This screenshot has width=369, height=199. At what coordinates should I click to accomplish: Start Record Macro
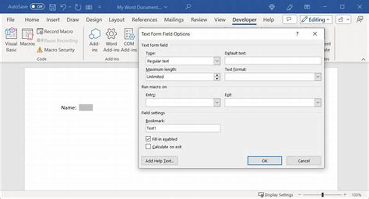pos(55,31)
